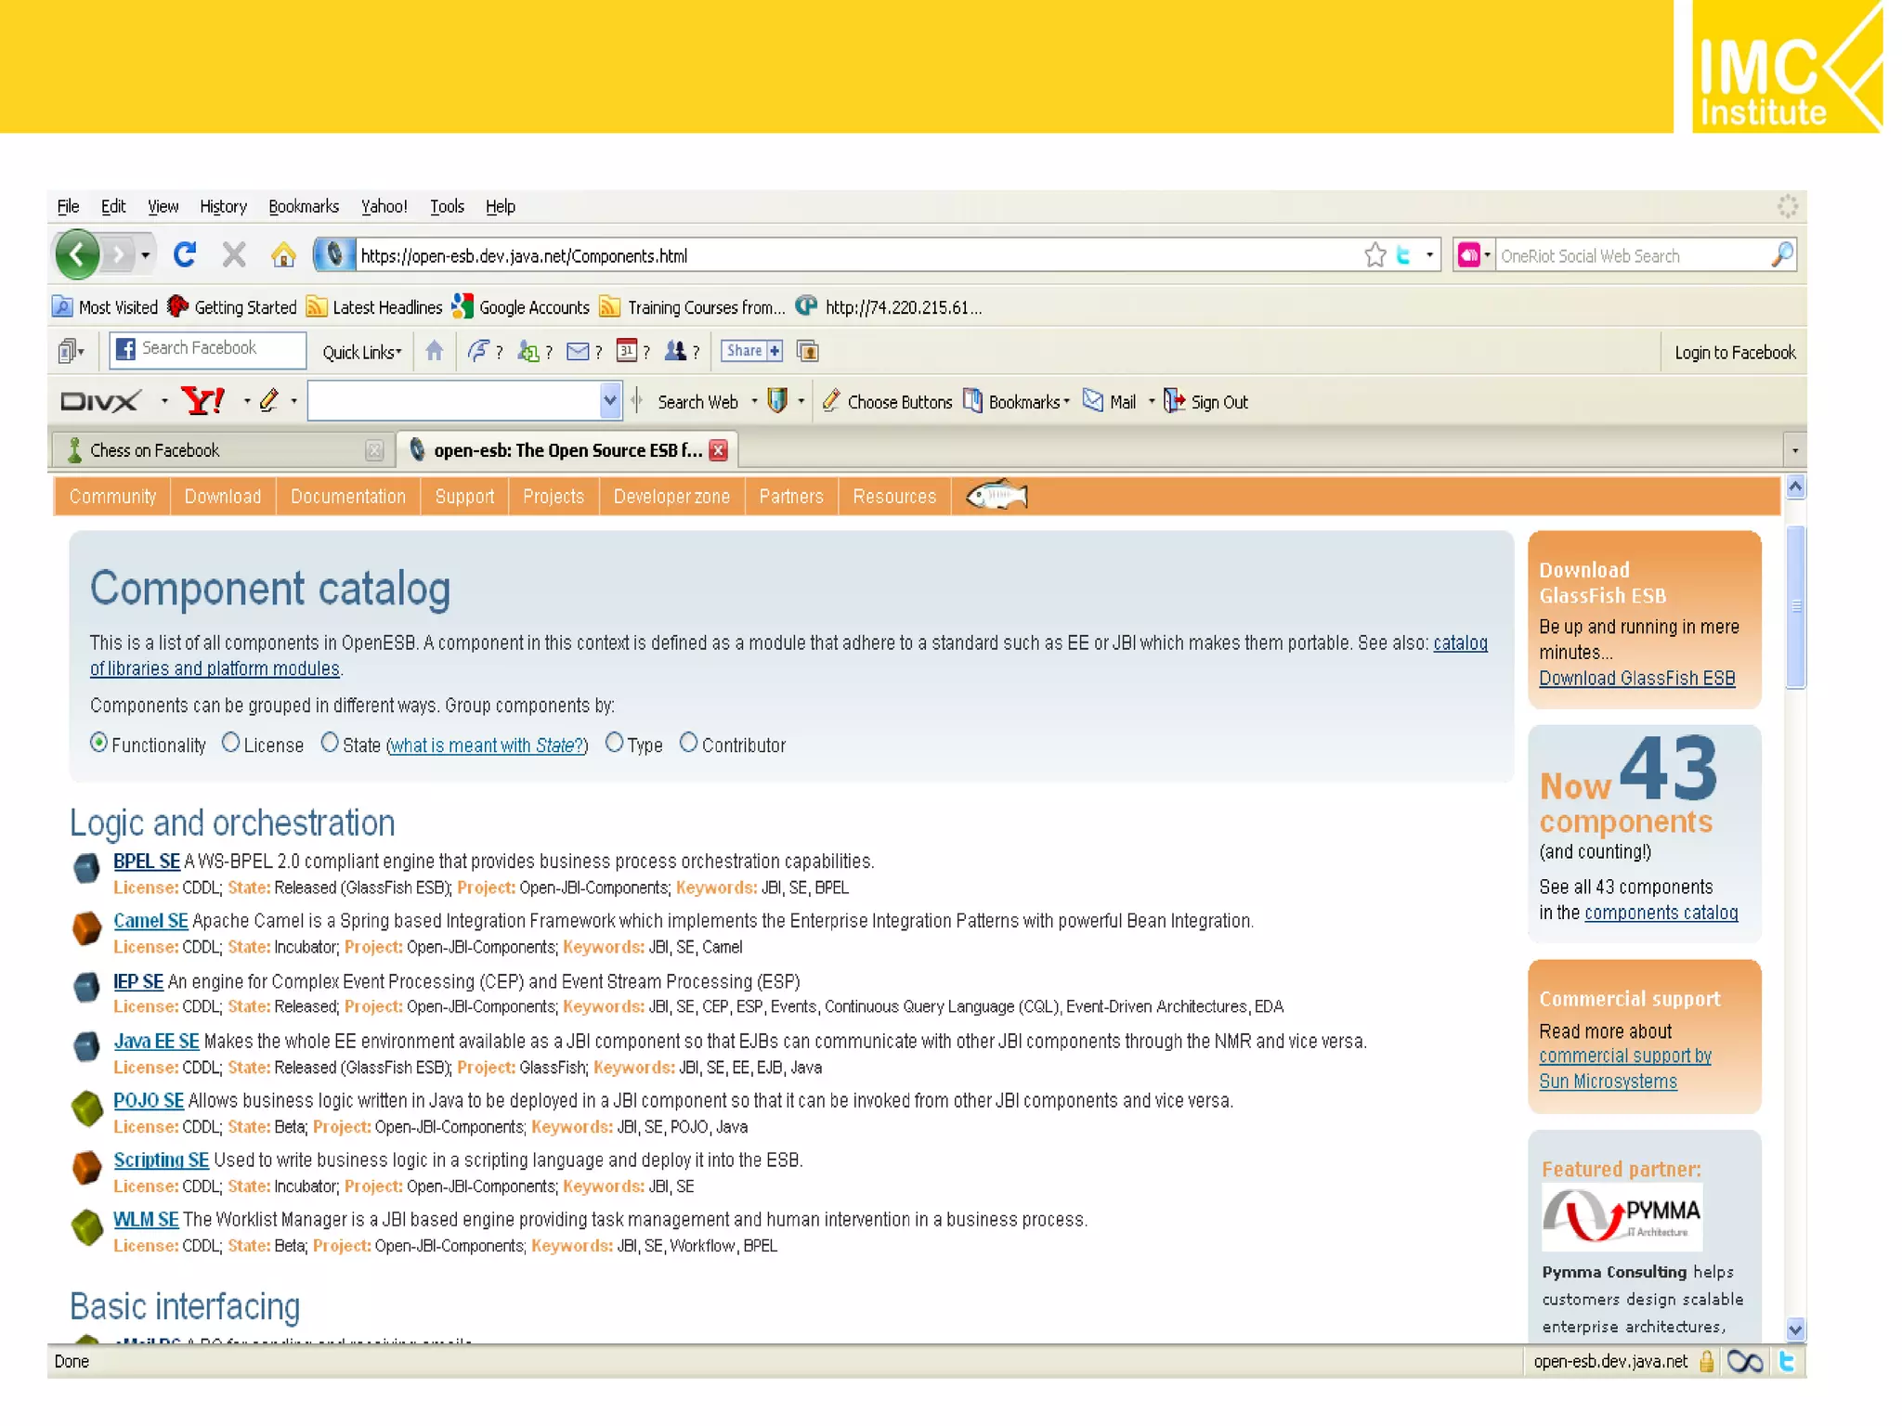The height and width of the screenshot is (1426, 1902).
Task: Bookmark the page with the star icon
Action: click(1374, 255)
